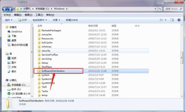Expand the 共享 dropdown

point(56,20)
